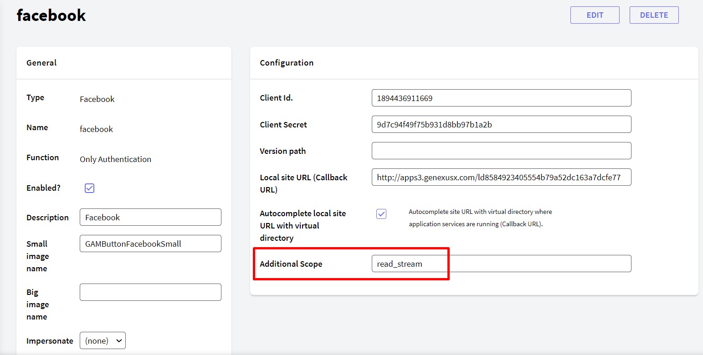Focus the Description input field
Image resolution: width=703 pixels, height=355 pixels.
(150, 217)
